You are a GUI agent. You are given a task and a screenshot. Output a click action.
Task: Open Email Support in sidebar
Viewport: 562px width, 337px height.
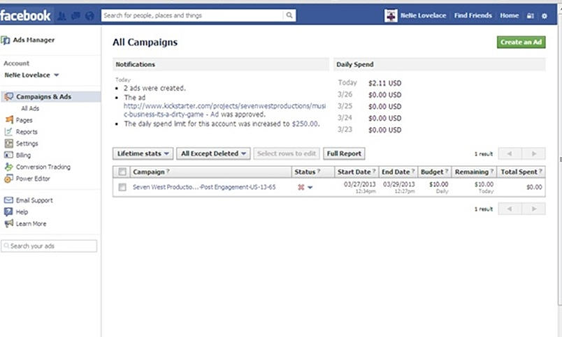tap(34, 200)
